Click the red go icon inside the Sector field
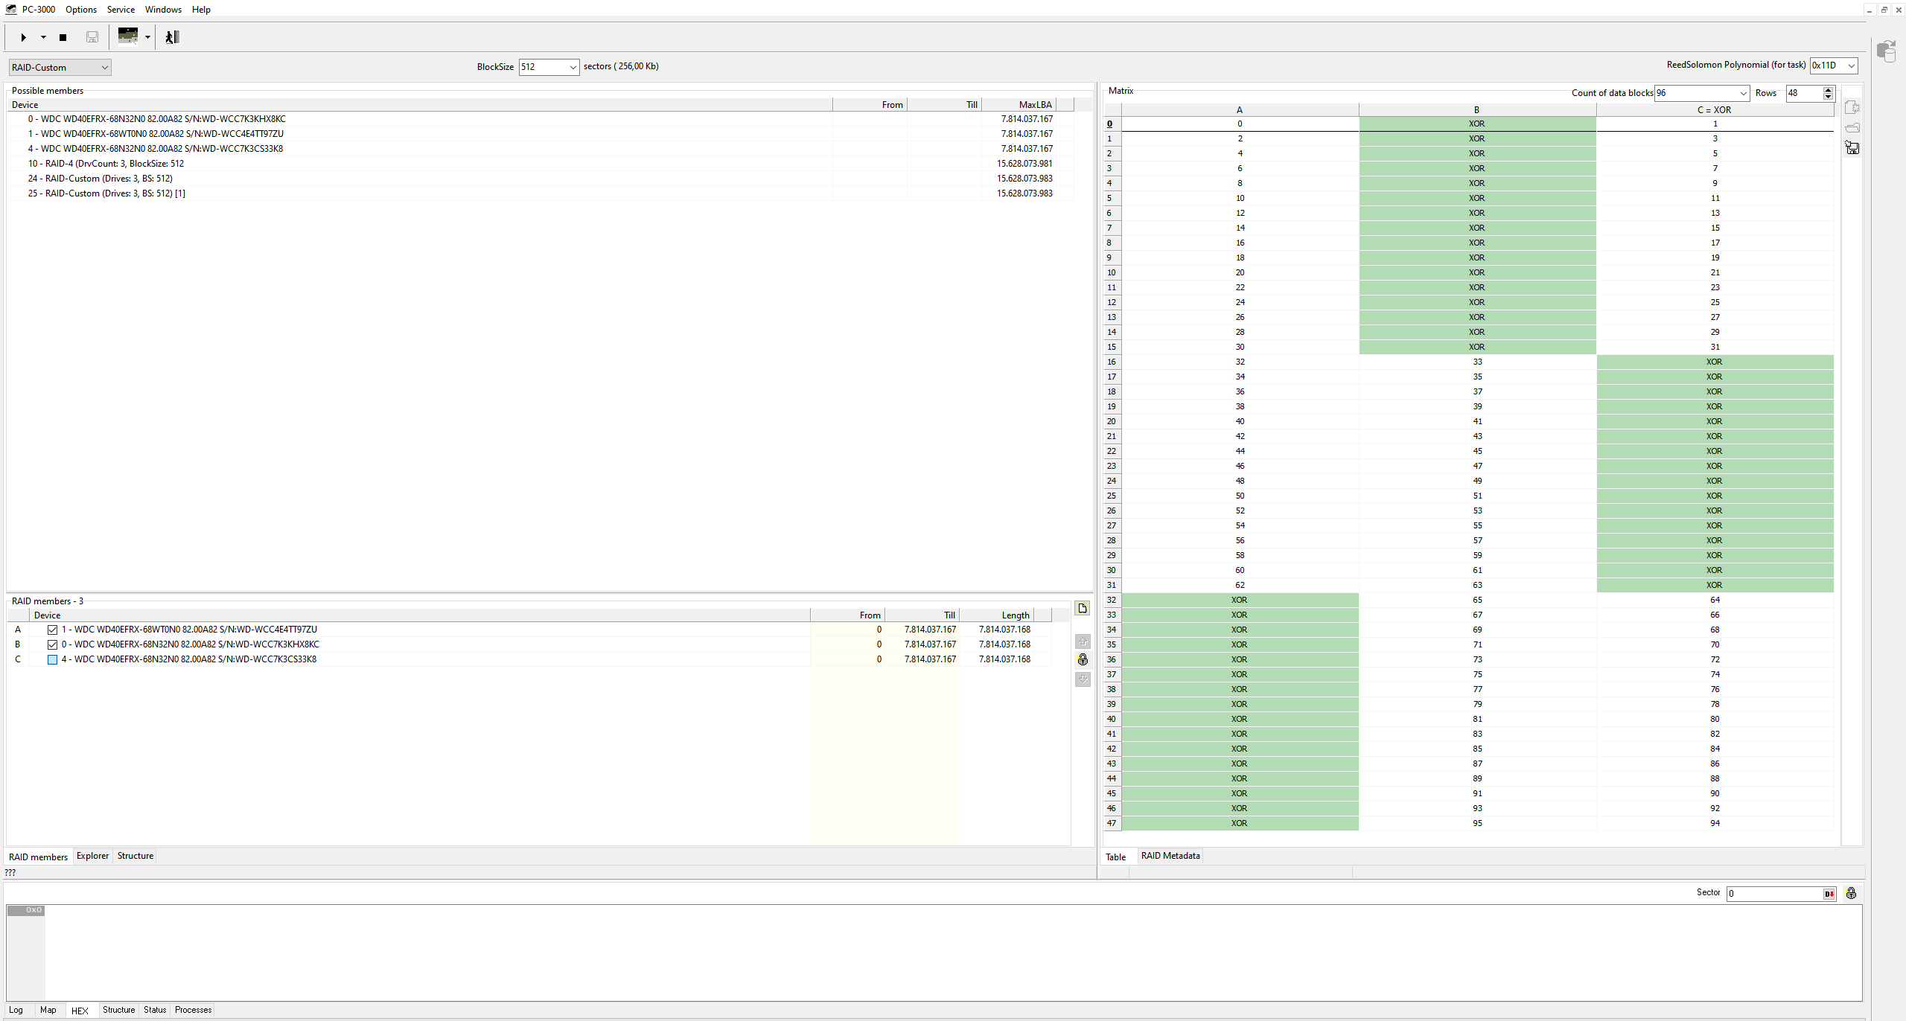 coord(1829,894)
